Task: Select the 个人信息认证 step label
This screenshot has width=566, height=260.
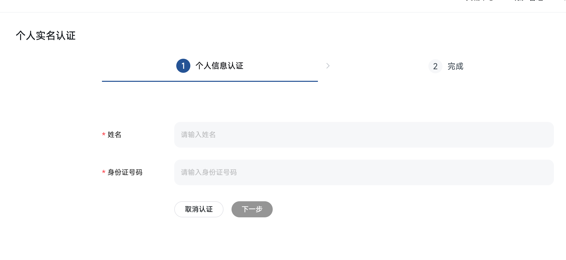Action: tap(219, 66)
